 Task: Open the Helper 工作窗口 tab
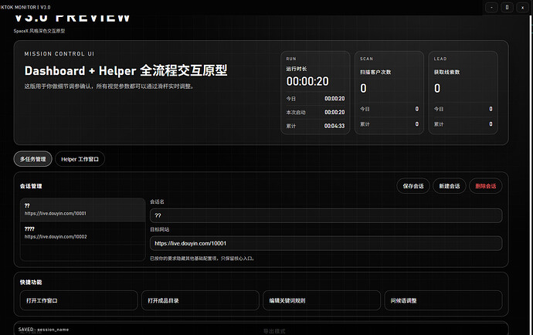click(x=80, y=159)
